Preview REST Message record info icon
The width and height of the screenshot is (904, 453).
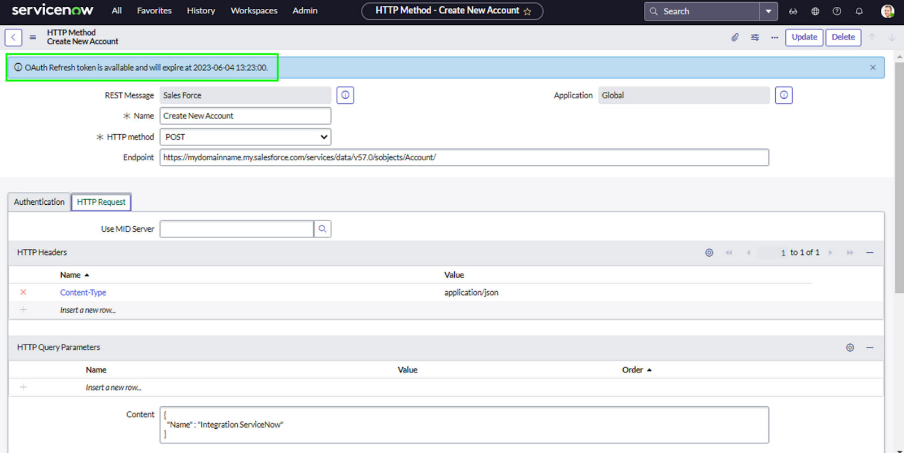point(345,95)
